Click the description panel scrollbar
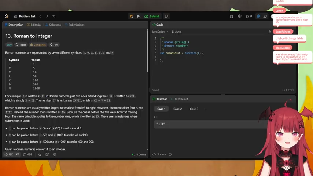This screenshot has width=313, height=176. [147, 51]
